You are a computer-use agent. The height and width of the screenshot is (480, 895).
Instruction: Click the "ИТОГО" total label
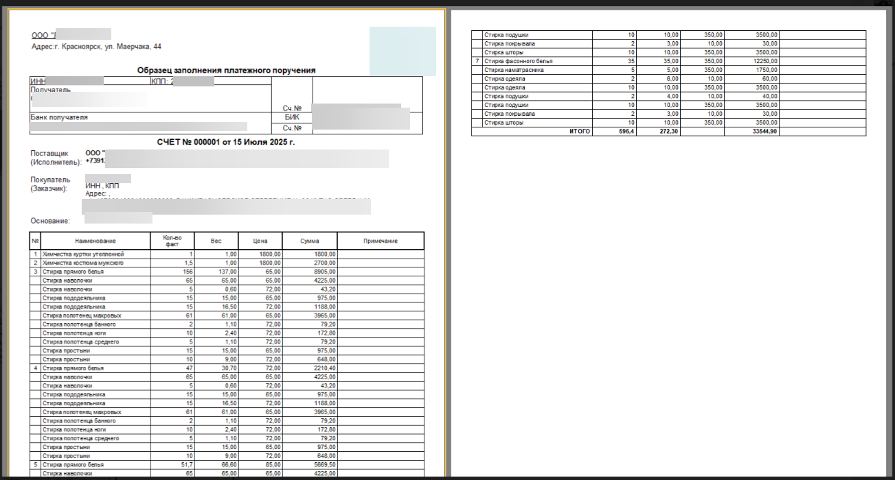pos(579,131)
